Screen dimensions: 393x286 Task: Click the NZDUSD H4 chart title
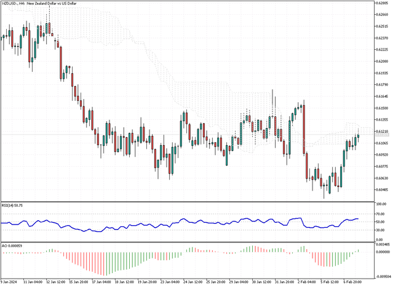coord(39,4)
